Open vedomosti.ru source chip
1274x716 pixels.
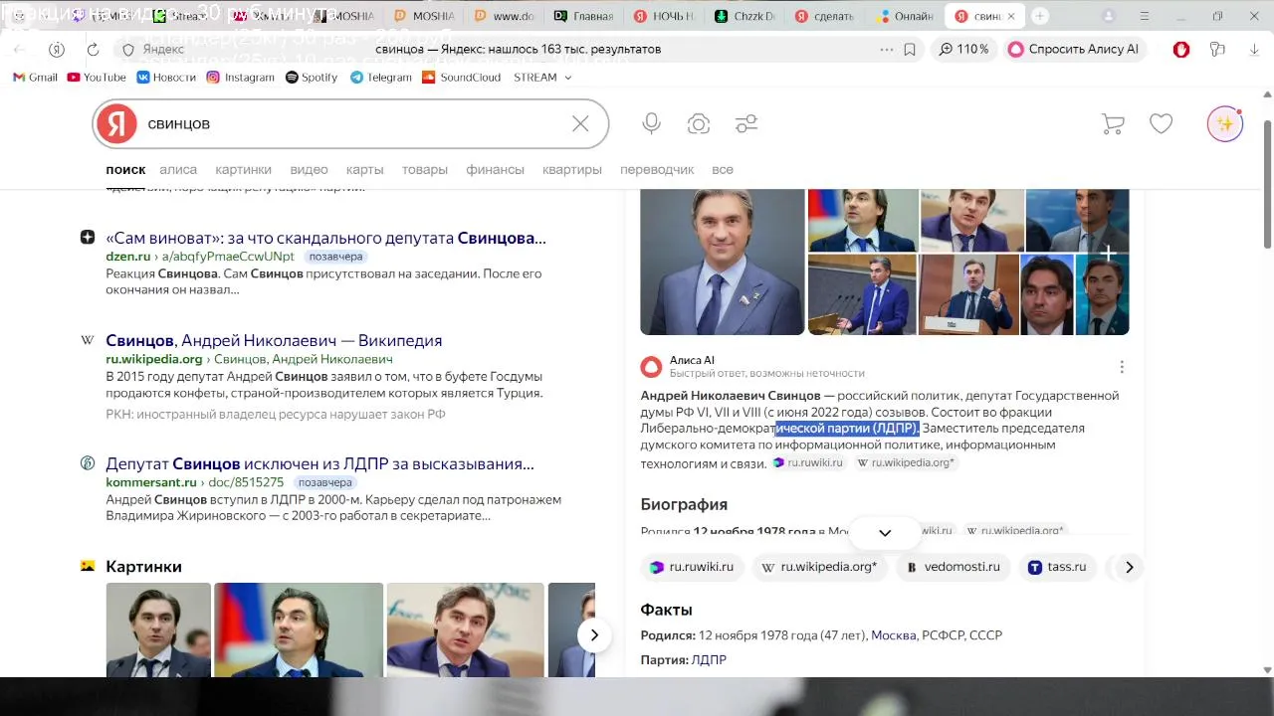pos(953,567)
